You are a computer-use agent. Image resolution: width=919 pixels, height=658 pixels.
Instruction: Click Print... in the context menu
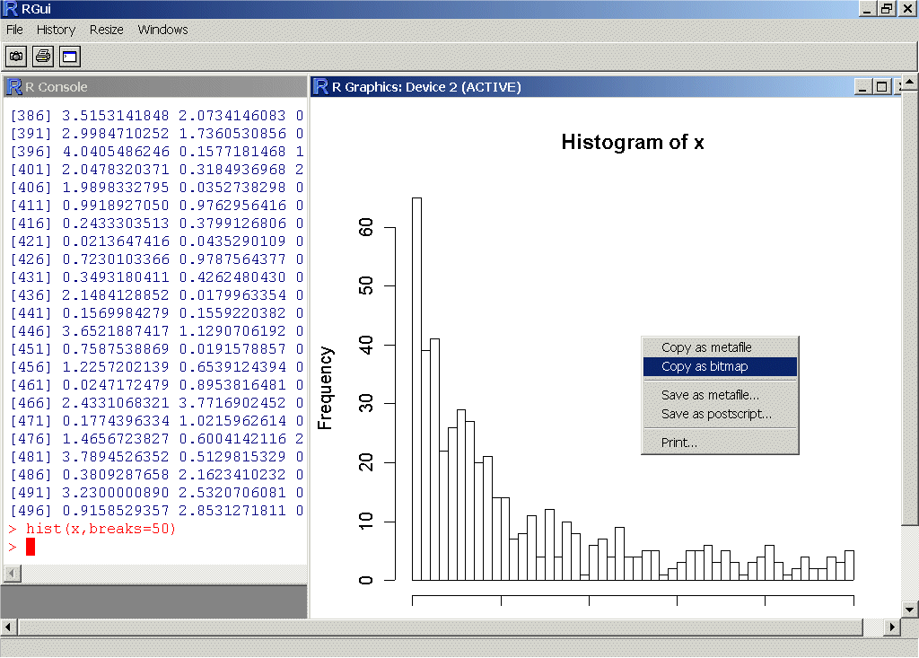pos(679,443)
